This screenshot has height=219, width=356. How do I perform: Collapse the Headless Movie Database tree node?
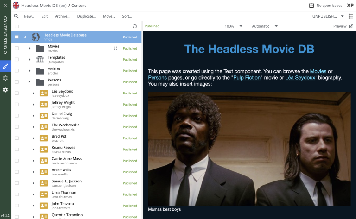tap(25, 37)
